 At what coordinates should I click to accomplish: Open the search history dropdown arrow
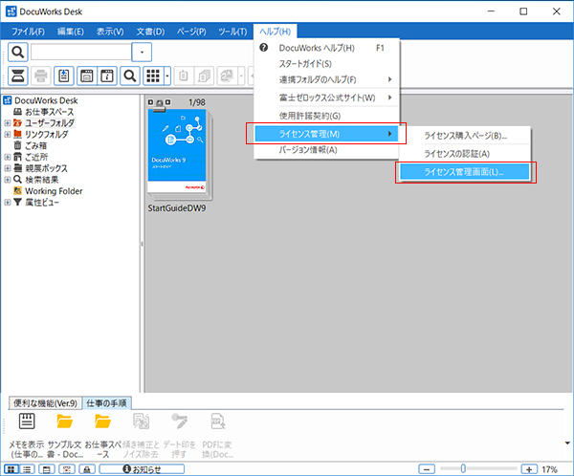(x=142, y=53)
